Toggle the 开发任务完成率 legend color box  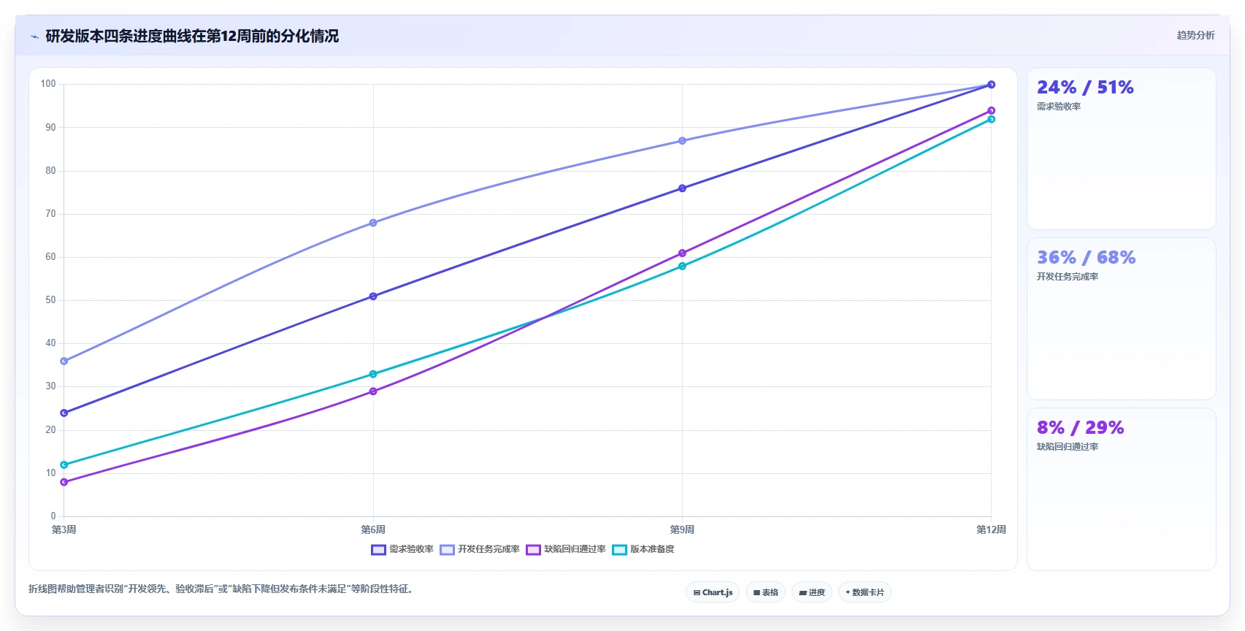coord(447,549)
